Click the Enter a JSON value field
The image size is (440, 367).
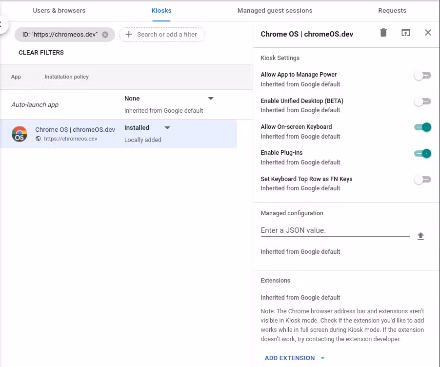pyautogui.click(x=335, y=230)
